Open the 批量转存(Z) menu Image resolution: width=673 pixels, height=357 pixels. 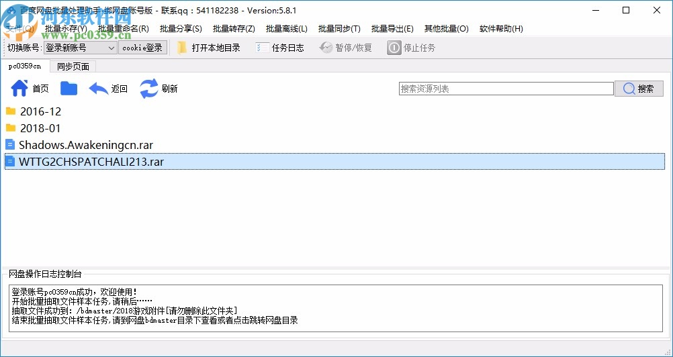pyautogui.click(x=234, y=29)
